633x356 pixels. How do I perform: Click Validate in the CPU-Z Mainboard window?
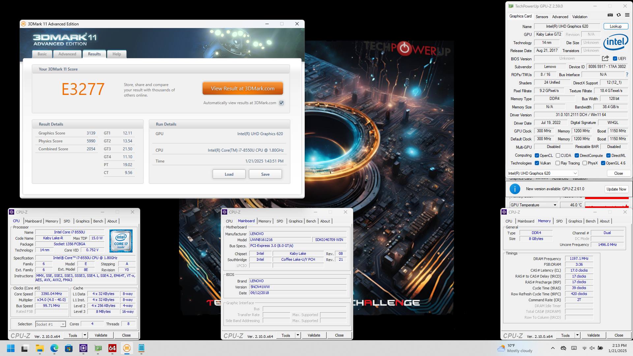point(314,335)
